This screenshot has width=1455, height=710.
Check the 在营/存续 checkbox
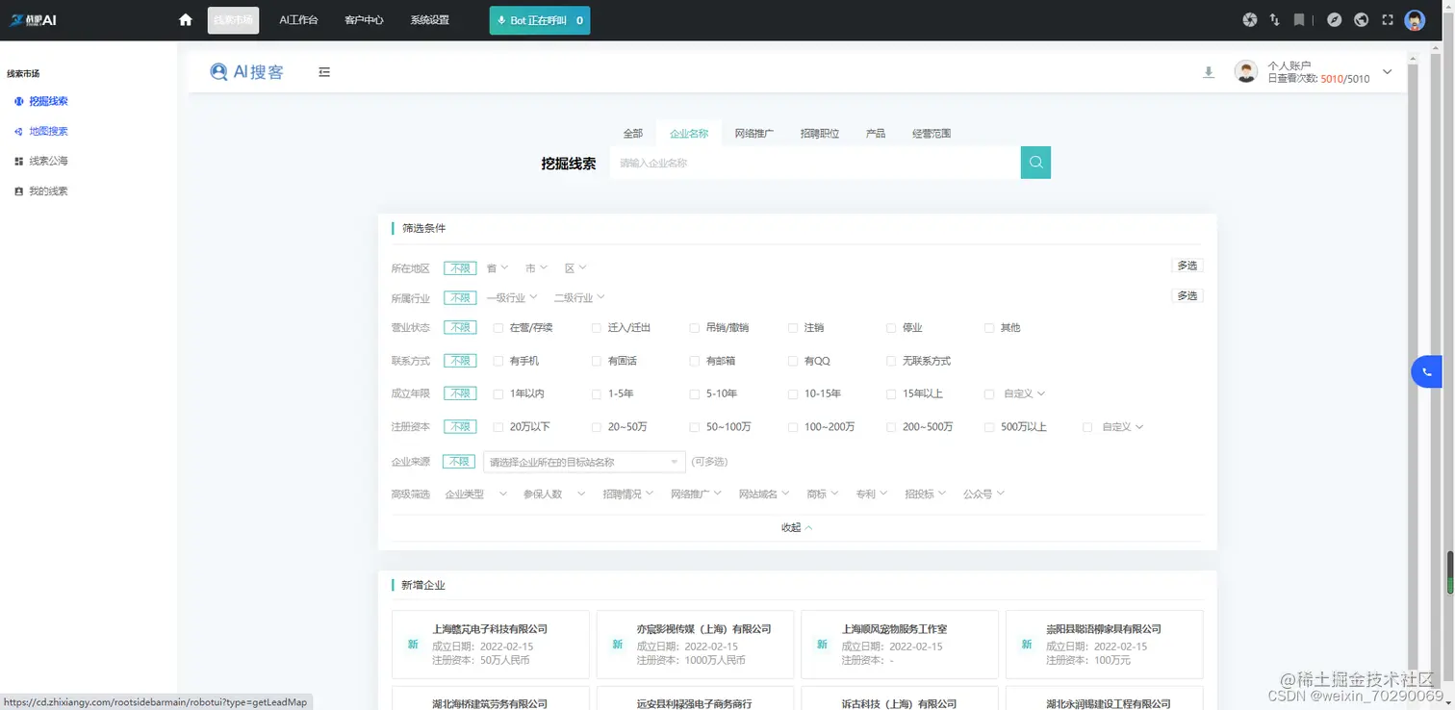click(x=498, y=328)
